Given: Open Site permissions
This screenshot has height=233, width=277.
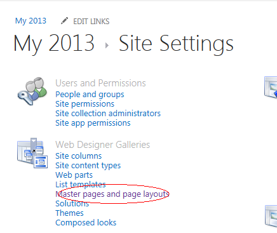Looking at the screenshot, I should point(84,104).
